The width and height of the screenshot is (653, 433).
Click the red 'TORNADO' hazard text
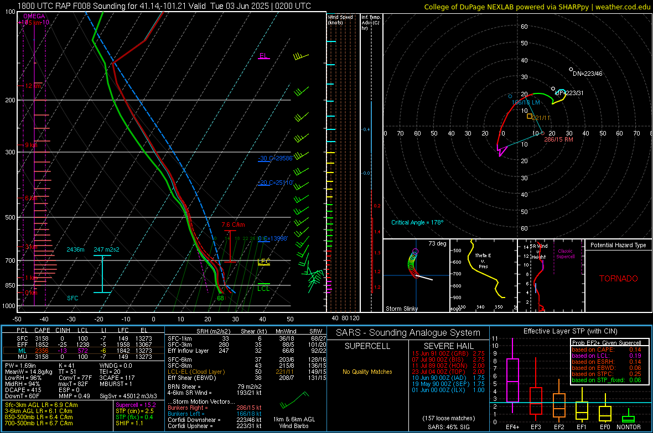619,279
